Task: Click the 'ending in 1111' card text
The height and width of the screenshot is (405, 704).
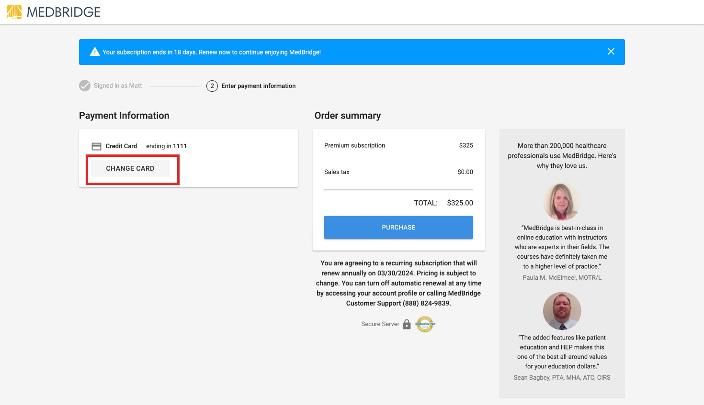Action: pyautogui.click(x=167, y=146)
